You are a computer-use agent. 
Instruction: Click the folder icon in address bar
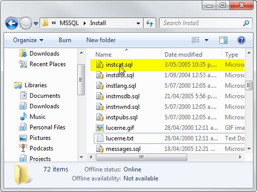[45, 23]
